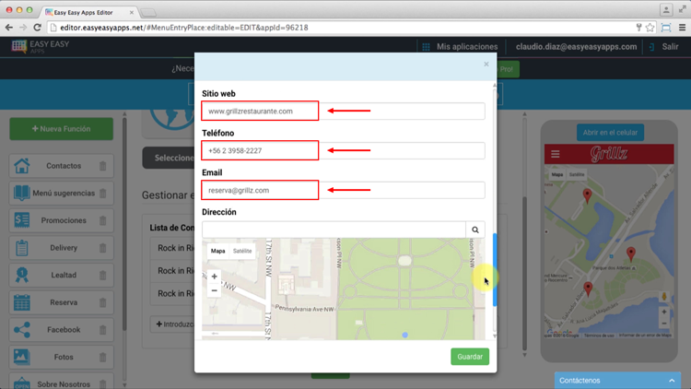This screenshot has width=691, height=389.
Task: Delete Reserva using its trash icon
Action: (102, 302)
